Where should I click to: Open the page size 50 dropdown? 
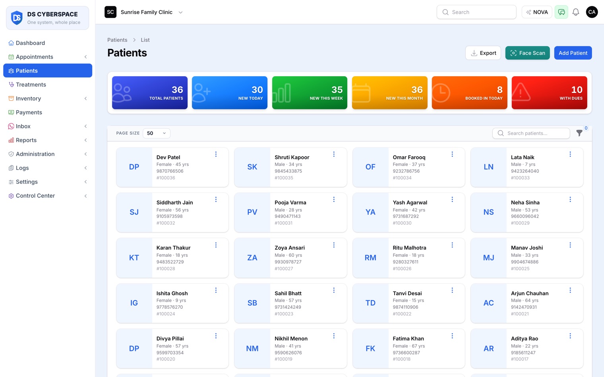[x=157, y=133]
